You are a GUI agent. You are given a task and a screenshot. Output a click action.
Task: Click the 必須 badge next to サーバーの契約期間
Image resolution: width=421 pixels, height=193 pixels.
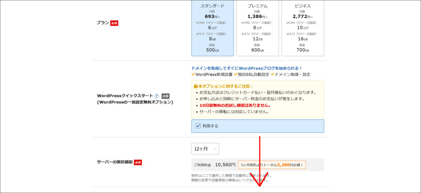click(138, 163)
